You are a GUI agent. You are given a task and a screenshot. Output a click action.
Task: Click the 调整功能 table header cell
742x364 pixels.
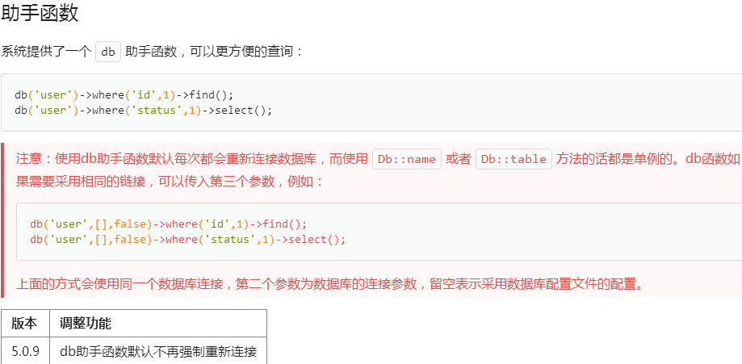(158, 324)
